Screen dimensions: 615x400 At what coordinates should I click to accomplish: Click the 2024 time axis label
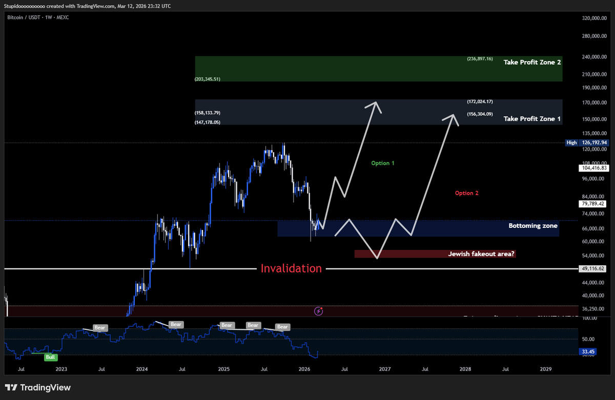(142, 369)
